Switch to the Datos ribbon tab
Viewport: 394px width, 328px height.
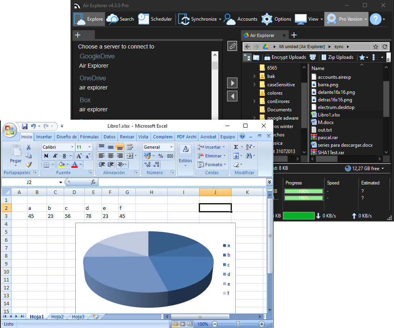pos(110,137)
